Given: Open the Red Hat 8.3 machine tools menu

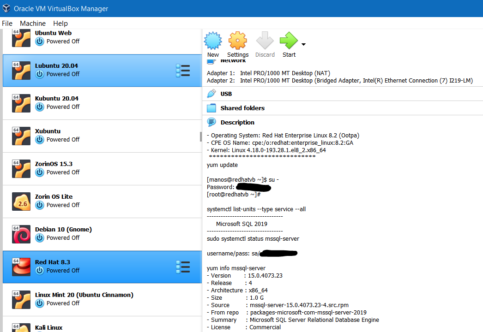Looking at the screenshot, I should point(183,267).
